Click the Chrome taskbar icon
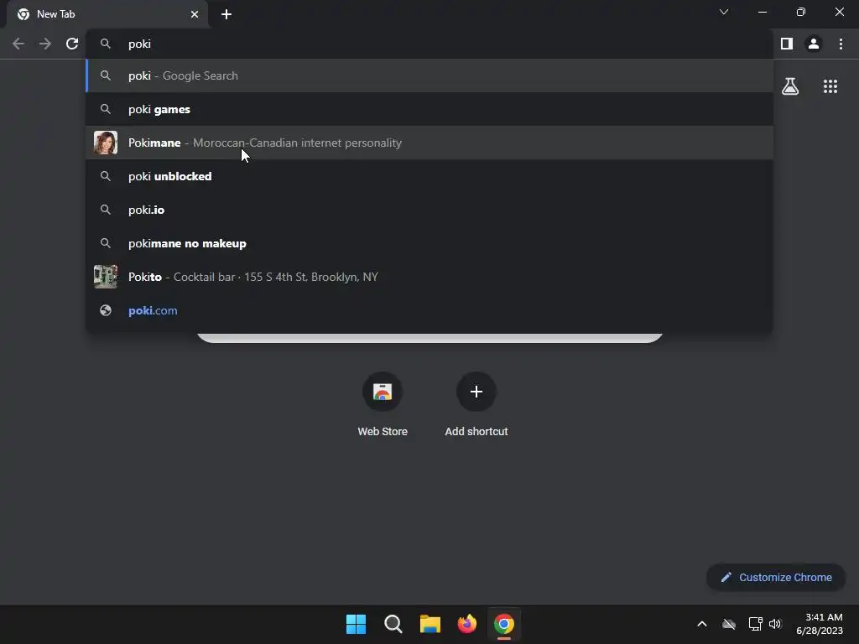 tap(504, 624)
